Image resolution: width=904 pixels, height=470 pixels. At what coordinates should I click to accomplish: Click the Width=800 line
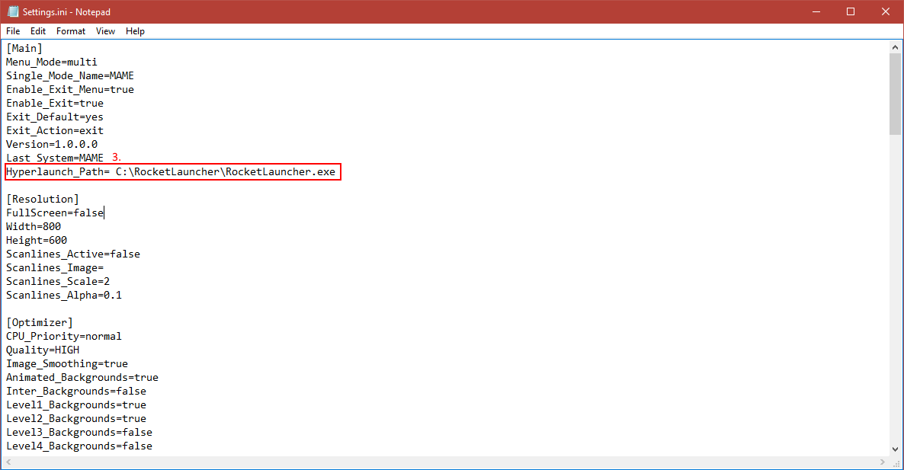[x=34, y=227]
